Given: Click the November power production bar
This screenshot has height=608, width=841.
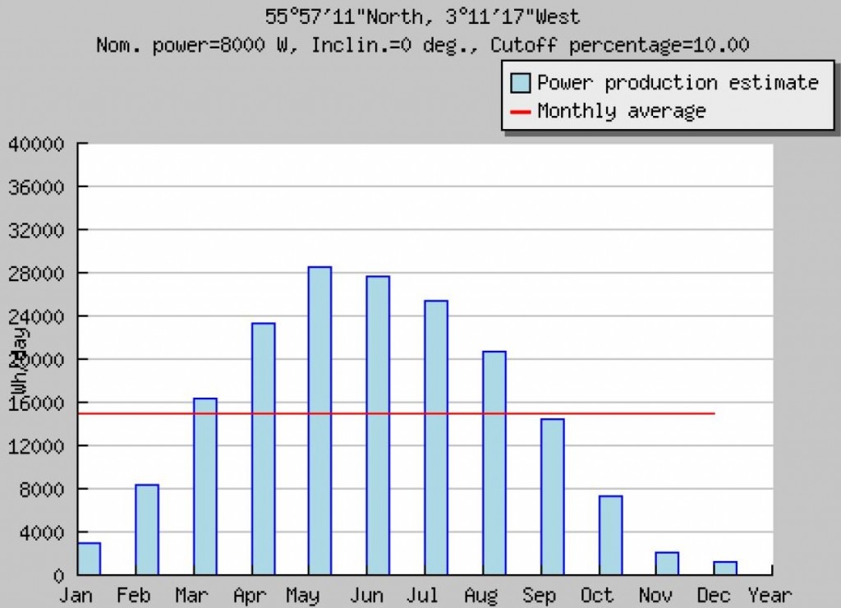Looking at the screenshot, I should pyautogui.click(x=668, y=564).
